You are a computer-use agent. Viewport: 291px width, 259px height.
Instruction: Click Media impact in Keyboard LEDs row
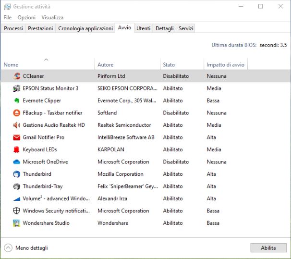click(214, 149)
